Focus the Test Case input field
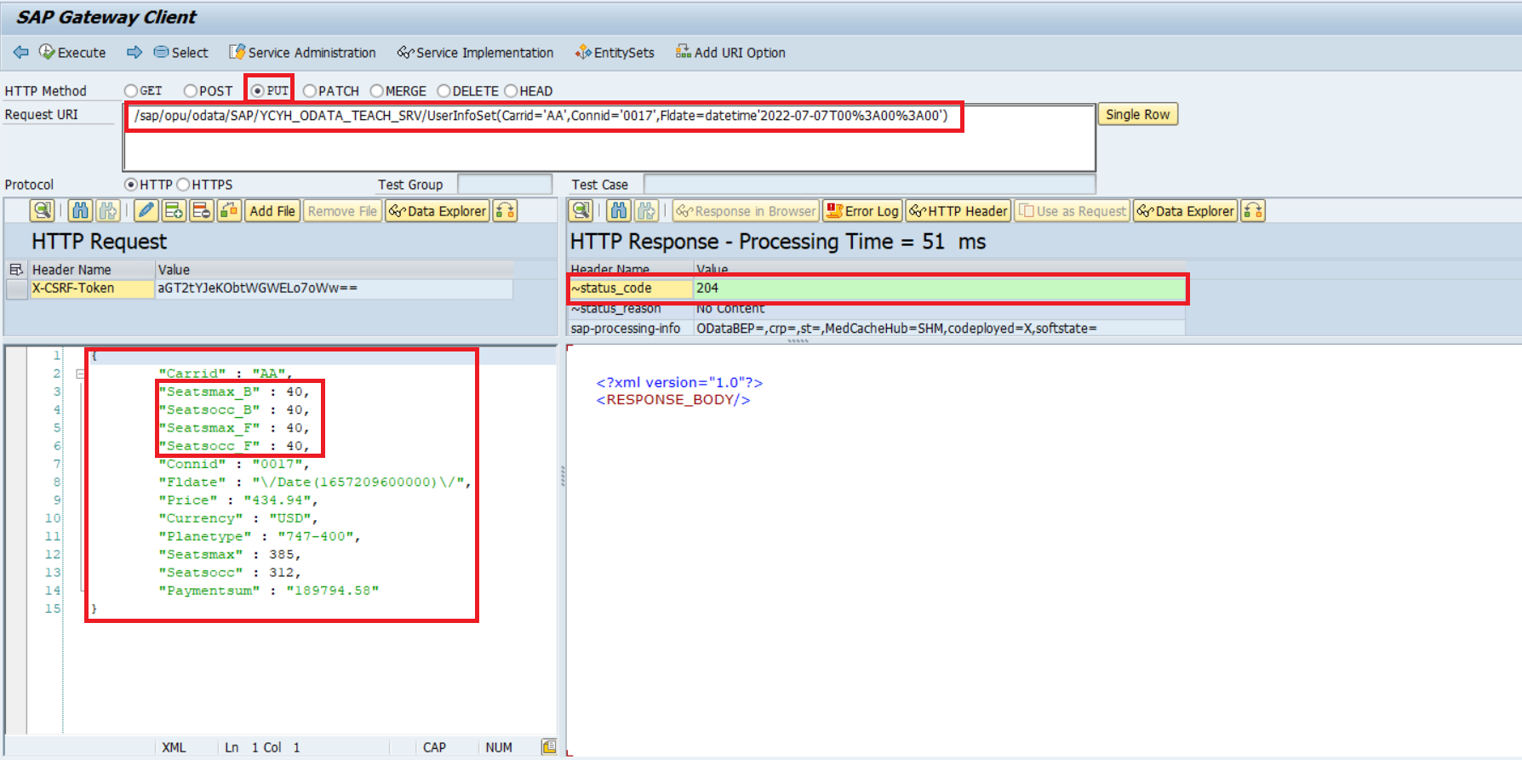 pyautogui.click(x=869, y=185)
